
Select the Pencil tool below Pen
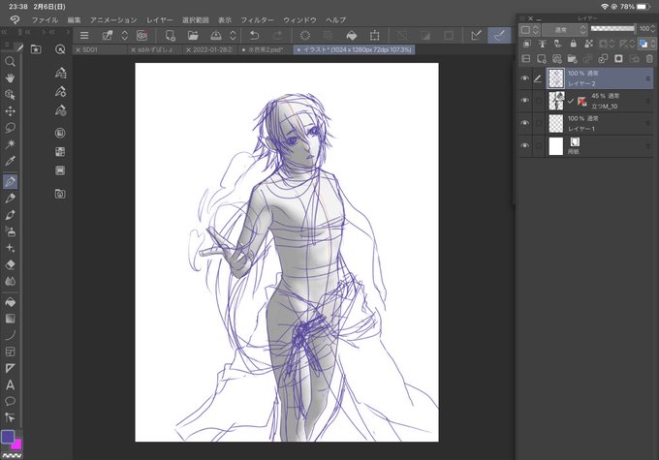(10, 199)
